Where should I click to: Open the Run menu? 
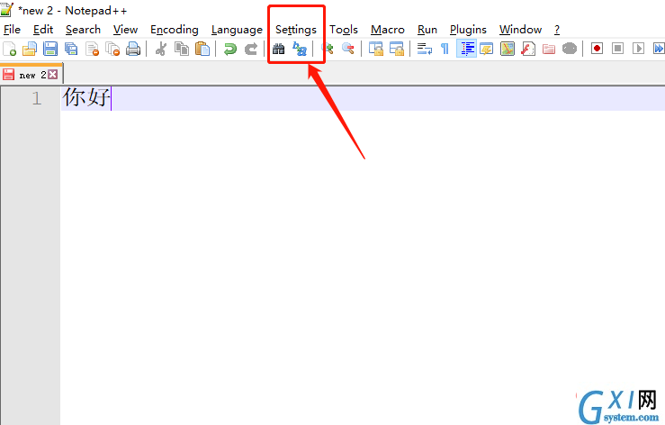coord(427,30)
